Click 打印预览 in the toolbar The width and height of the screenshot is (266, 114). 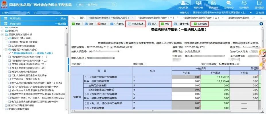[117, 24]
